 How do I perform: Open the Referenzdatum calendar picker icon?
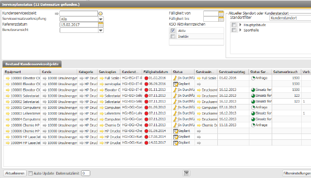[101, 25]
